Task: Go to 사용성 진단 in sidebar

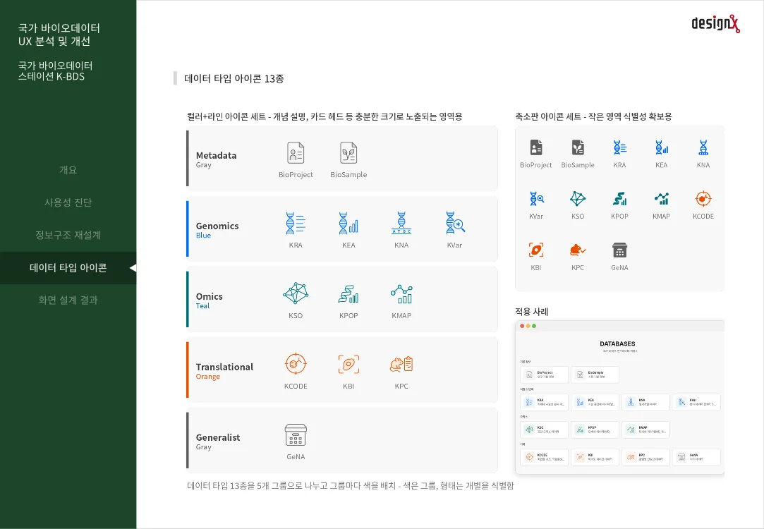Action: click(68, 202)
